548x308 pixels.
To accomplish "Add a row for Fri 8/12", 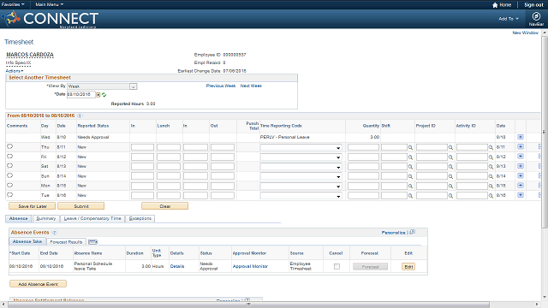I will coord(521,157).
